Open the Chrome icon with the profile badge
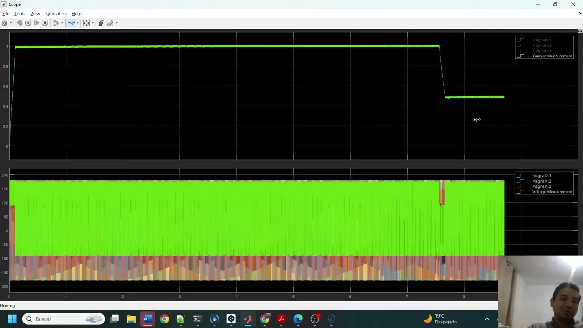The image size is (583, 328). [x=265, y=319]
